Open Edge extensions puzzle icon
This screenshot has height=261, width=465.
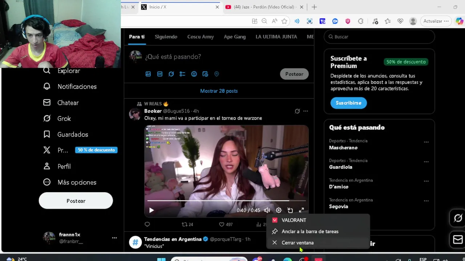click(x=361, y=21)
